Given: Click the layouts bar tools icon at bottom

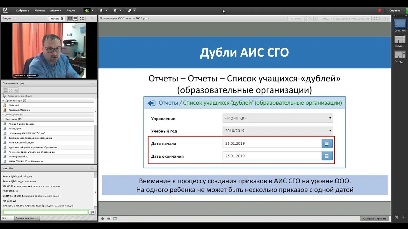Looking at the screenshot, I should [x=397, y=217].
